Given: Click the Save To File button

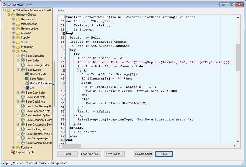Looking at the screenshot, I should point(114,154).
